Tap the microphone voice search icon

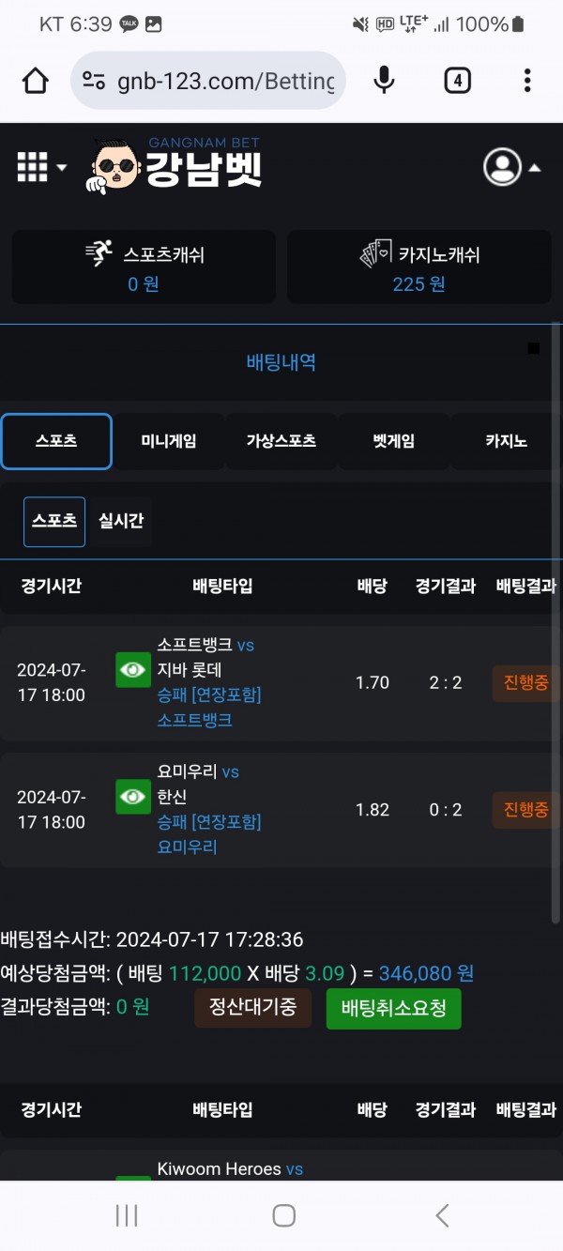coord(384,81)
